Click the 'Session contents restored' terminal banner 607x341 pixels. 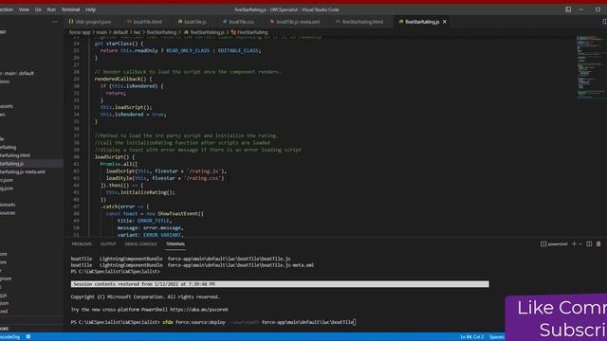[x=280, y=284]
